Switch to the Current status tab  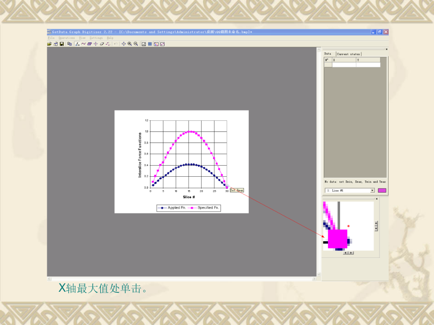[x=349, y=54]
